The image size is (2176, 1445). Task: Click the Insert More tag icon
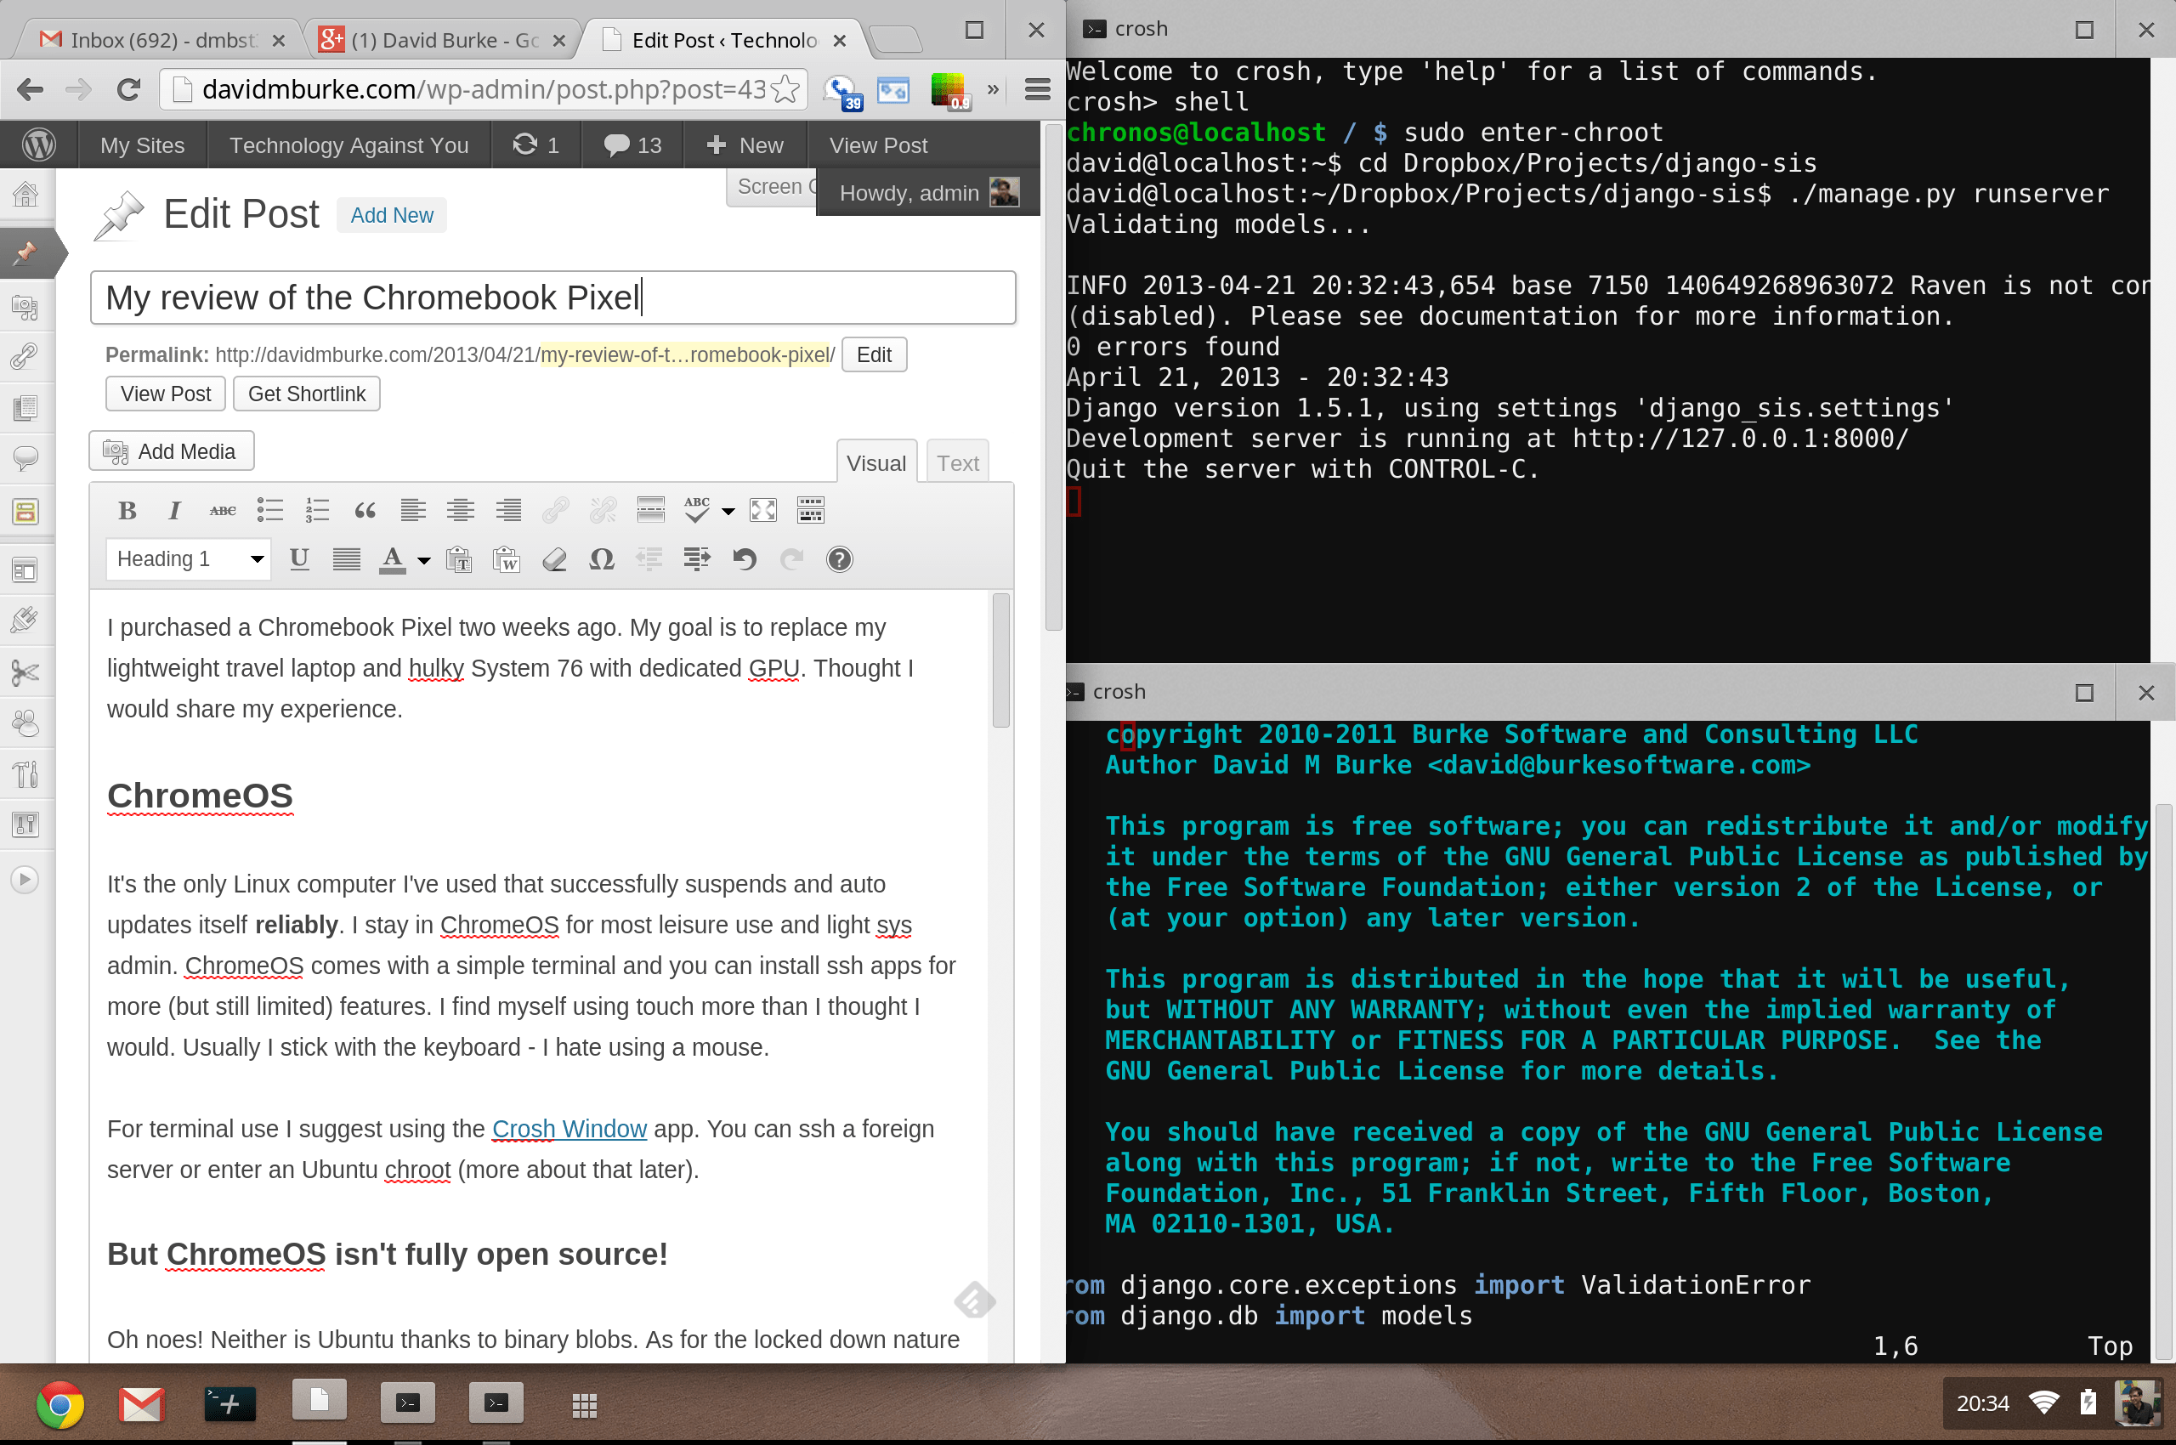pyautogui.click(x=651, y=510)
